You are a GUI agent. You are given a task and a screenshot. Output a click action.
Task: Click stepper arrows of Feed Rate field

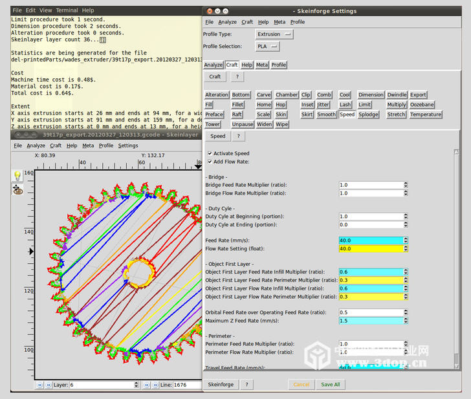pyautogui.click(x=406, y=241)
